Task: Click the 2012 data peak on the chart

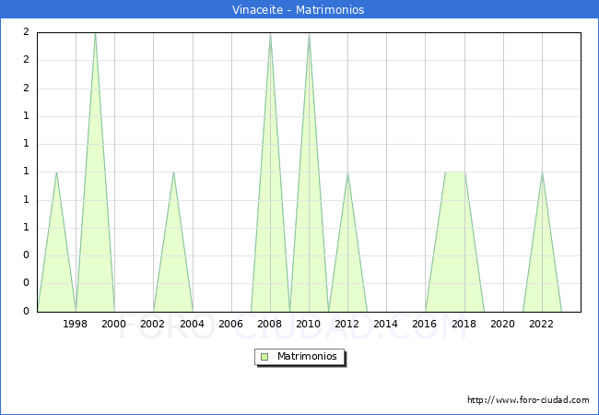Action: pyautogui.click(x=347, y=172)
